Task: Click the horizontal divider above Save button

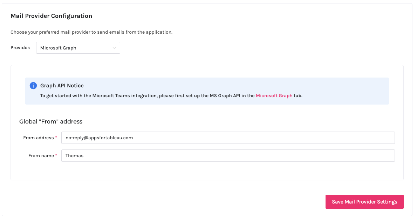Action: 207,189
